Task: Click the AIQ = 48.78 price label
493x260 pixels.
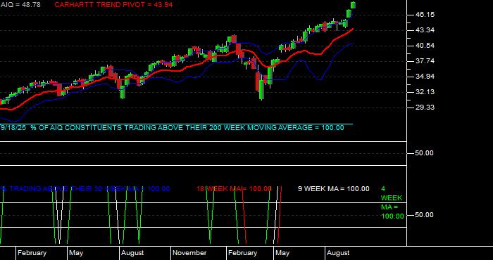Action: pyautogui.click(x=20, y=5)
